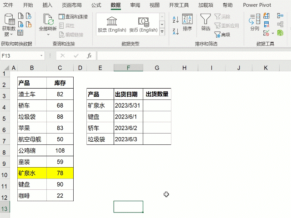Open the 文件 menu tab
The width and height of the screenshot is (291, 218).
click(x=8, y=5)
